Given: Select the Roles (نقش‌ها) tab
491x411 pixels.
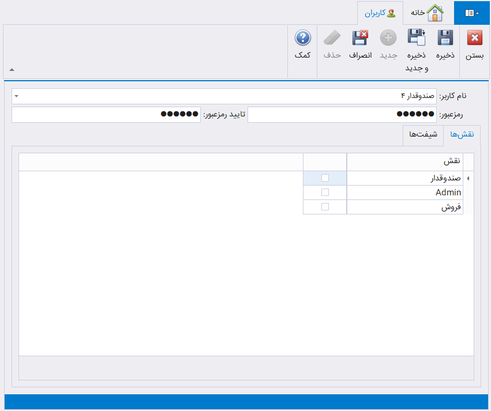Looking at the screenshot, I should click(461, 134).
